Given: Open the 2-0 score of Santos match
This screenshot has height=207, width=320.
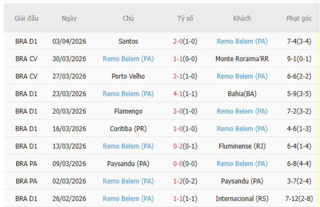Looking at the screenshot, I should (178, 42).
